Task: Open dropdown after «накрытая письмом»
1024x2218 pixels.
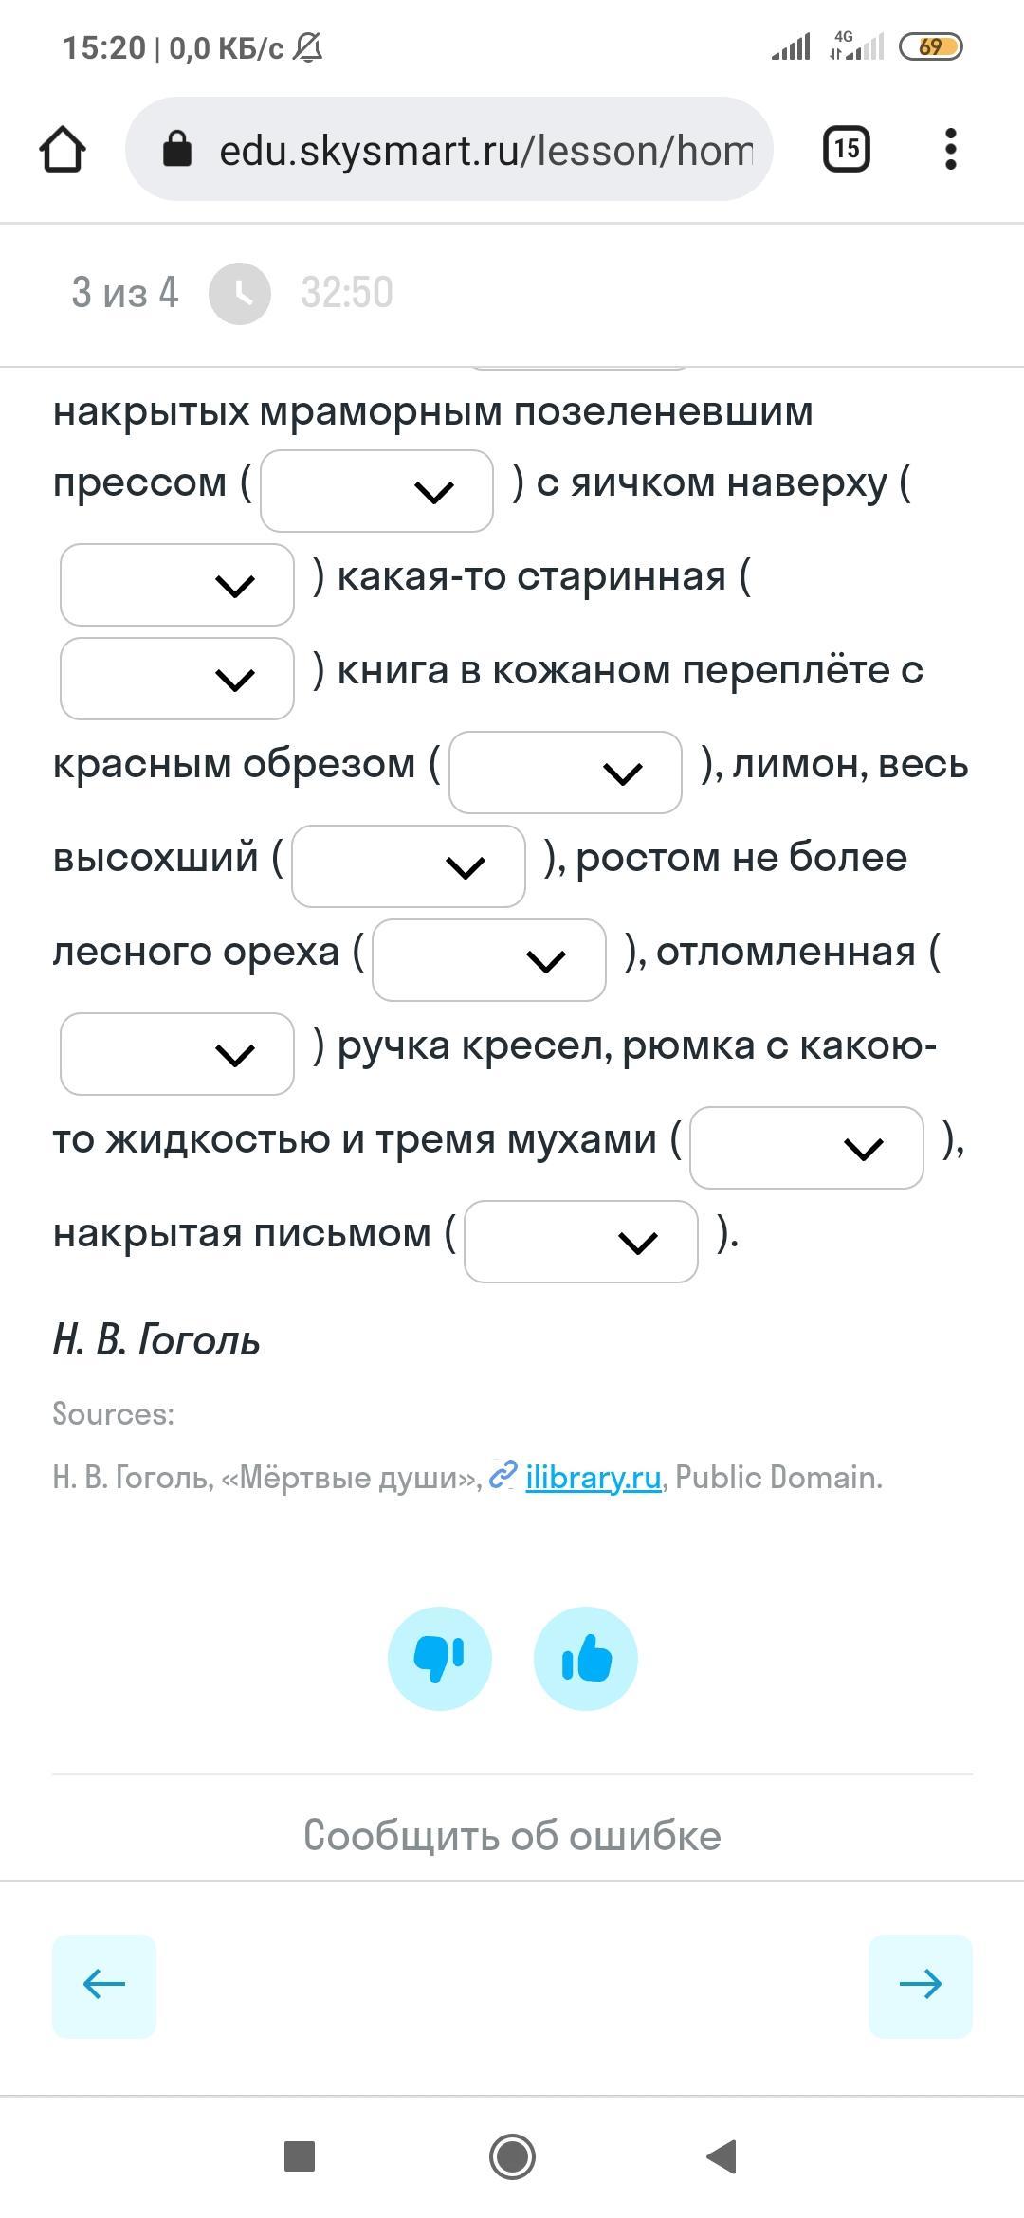Action: coord(581,1242)
